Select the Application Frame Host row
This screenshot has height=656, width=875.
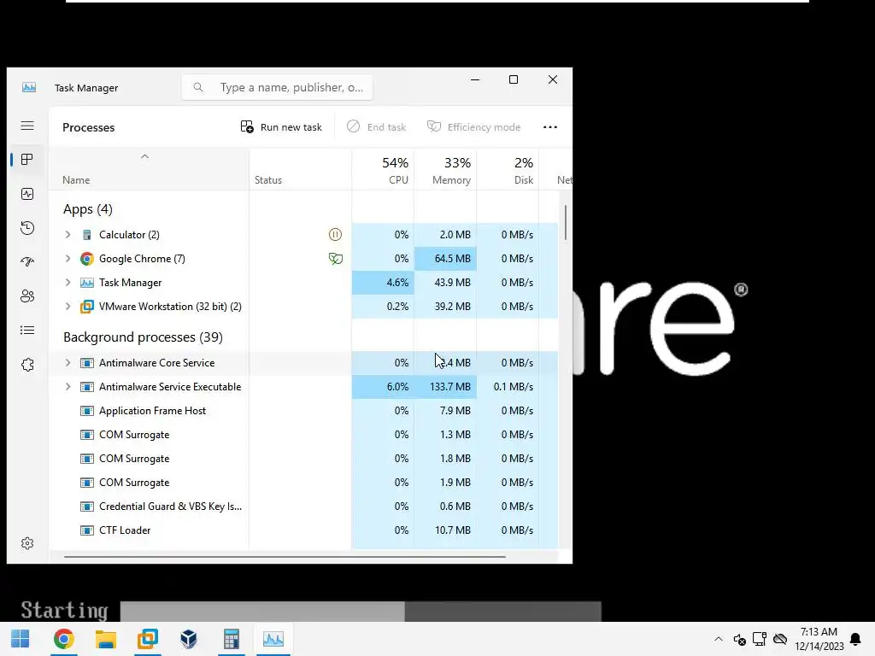[x=303, y=411]
